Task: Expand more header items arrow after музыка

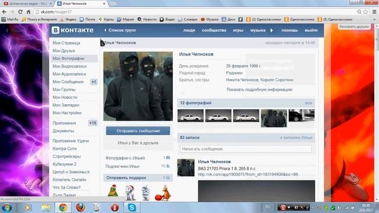Action: point(272,30)
